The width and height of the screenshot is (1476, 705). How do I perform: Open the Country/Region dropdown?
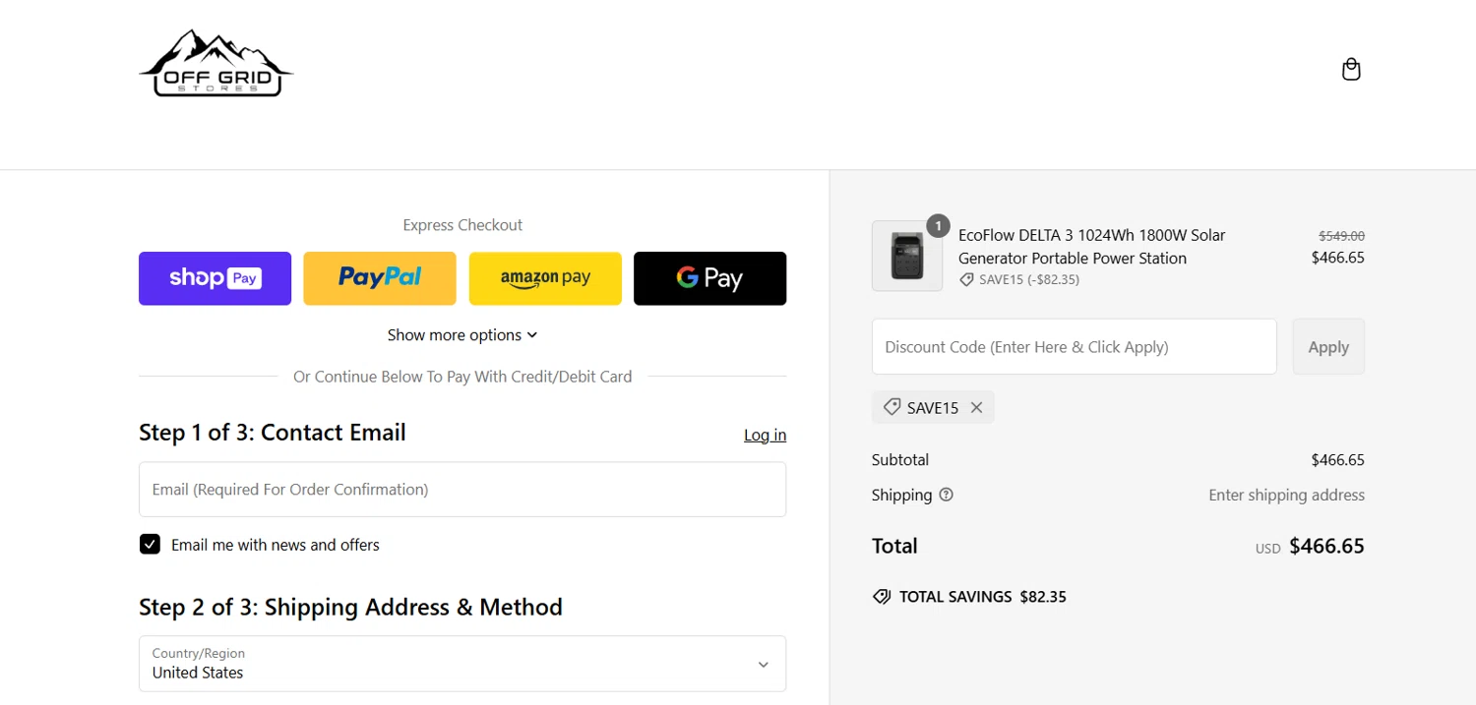(x=462, y=664)
